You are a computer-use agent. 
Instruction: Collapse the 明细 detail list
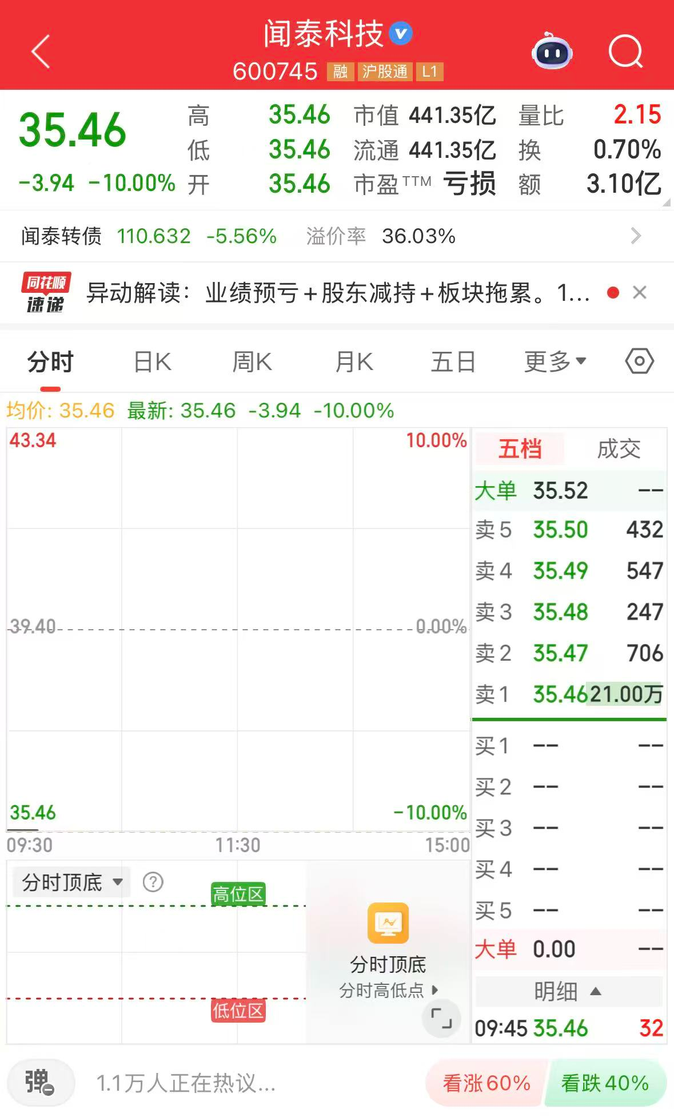[568, 991]
